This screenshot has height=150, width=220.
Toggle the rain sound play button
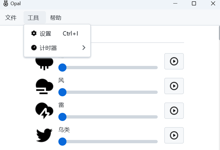click(174, 61)
